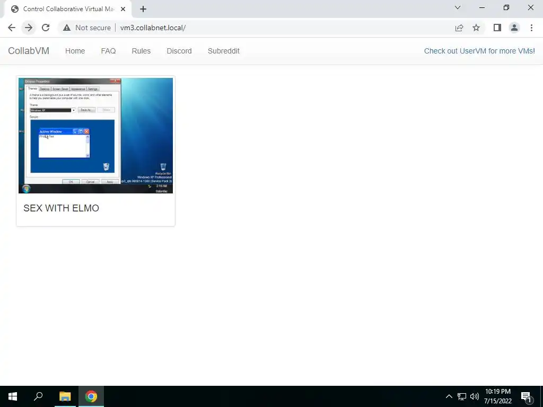Click the VM card title text
Image resolution: width=543 pixels, height=407 pixels.
[62, 208]
